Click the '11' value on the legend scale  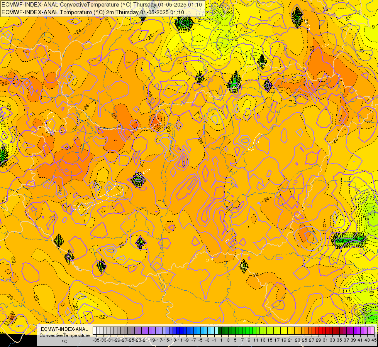coord(256,340)
